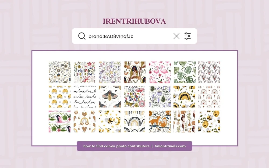Screen dimensions: 269x168
Task: Choose the bee with moon thumbnail
Action: click(110, 121)
